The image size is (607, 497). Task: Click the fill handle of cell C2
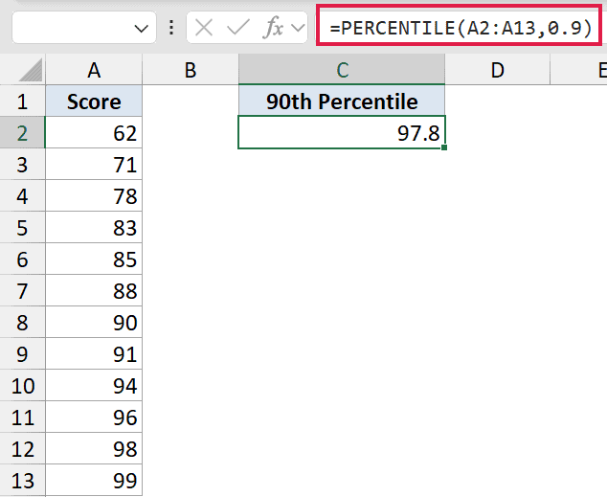[x=444, y=147]
